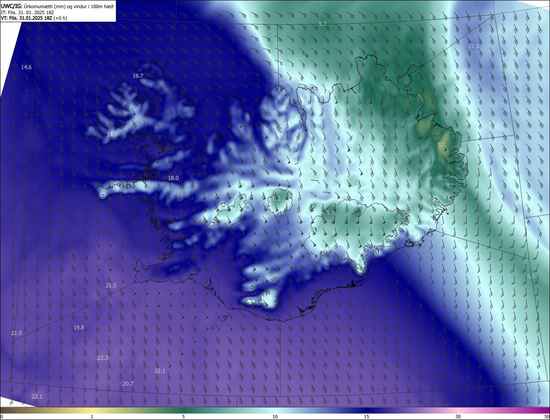Click the 19.8 value label on the map
The image size is (550, 420).
tap(79, 327)
